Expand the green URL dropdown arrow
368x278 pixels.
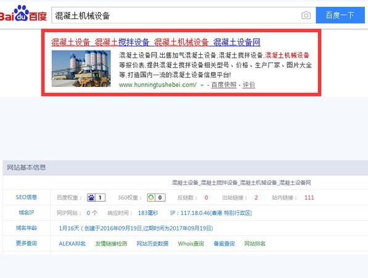202,86
